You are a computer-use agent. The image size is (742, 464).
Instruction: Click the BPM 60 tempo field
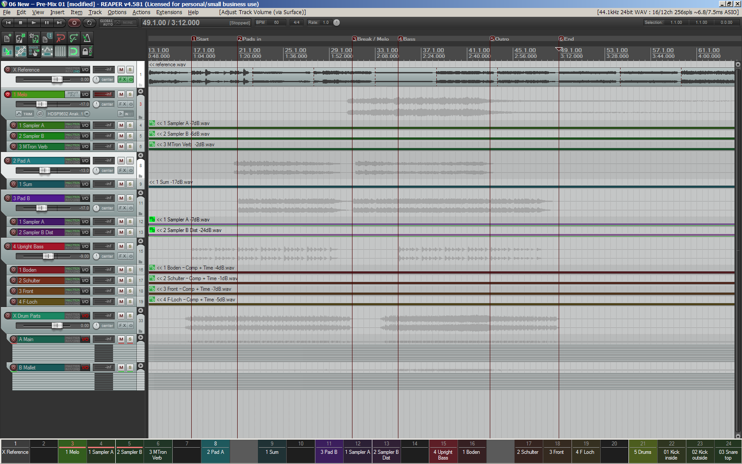point(270,23)
